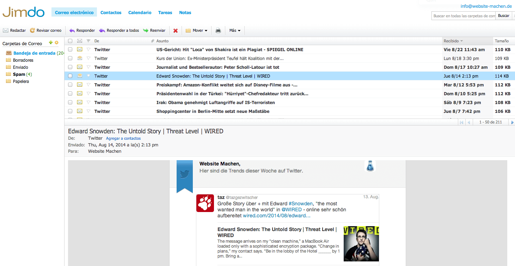Click the Responder a todos double-arrow icon
Viewport: 515px width, 266px height.
102,30
